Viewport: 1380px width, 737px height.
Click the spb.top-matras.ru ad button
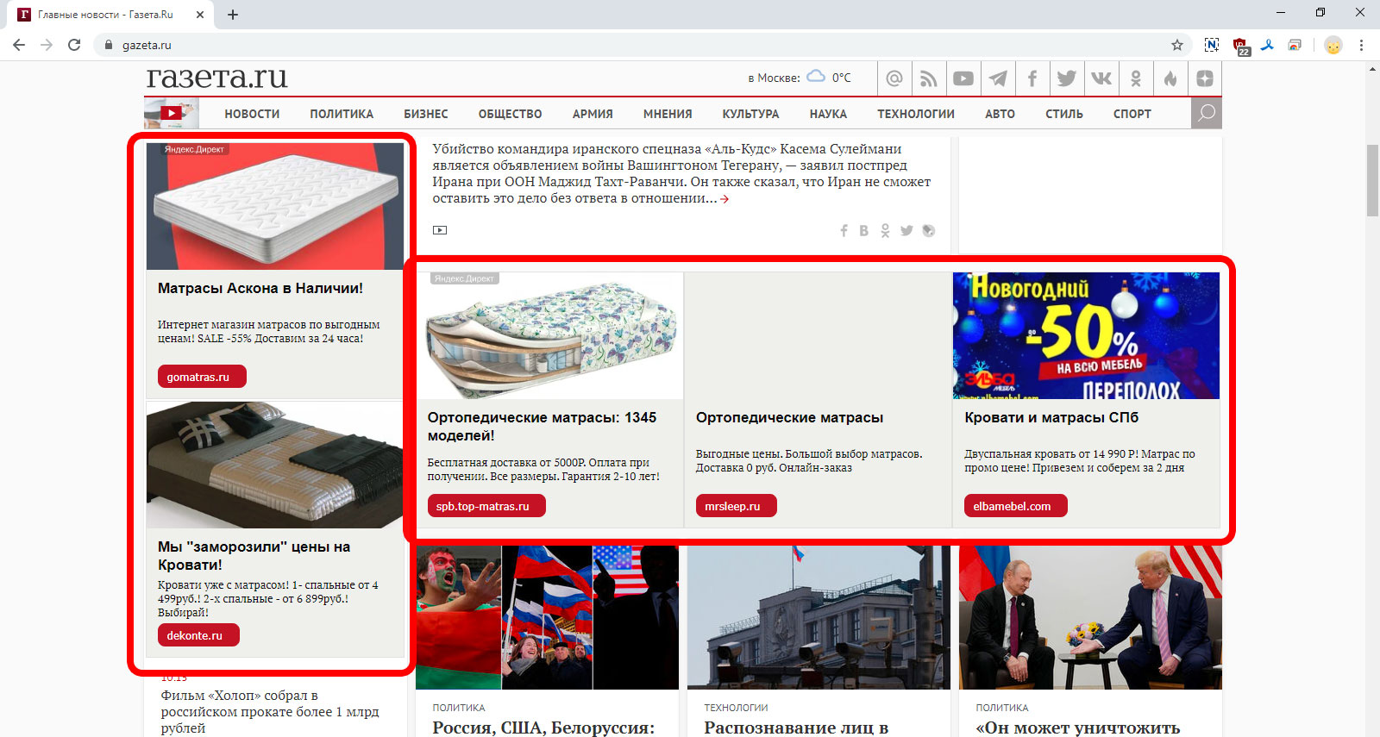click(x=486, y=506)
